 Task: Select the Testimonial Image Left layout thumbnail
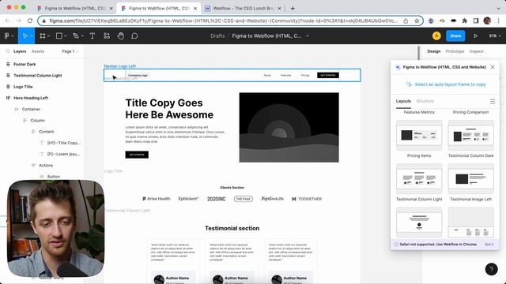pyautogui.click(x=471, y=179)
